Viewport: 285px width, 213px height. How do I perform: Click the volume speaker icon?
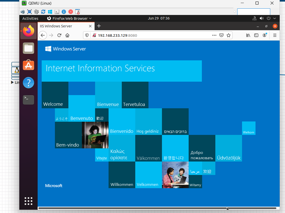pos(262,18)
